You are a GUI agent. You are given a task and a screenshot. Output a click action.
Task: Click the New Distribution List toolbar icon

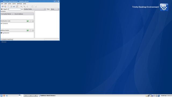pos(5,6)
